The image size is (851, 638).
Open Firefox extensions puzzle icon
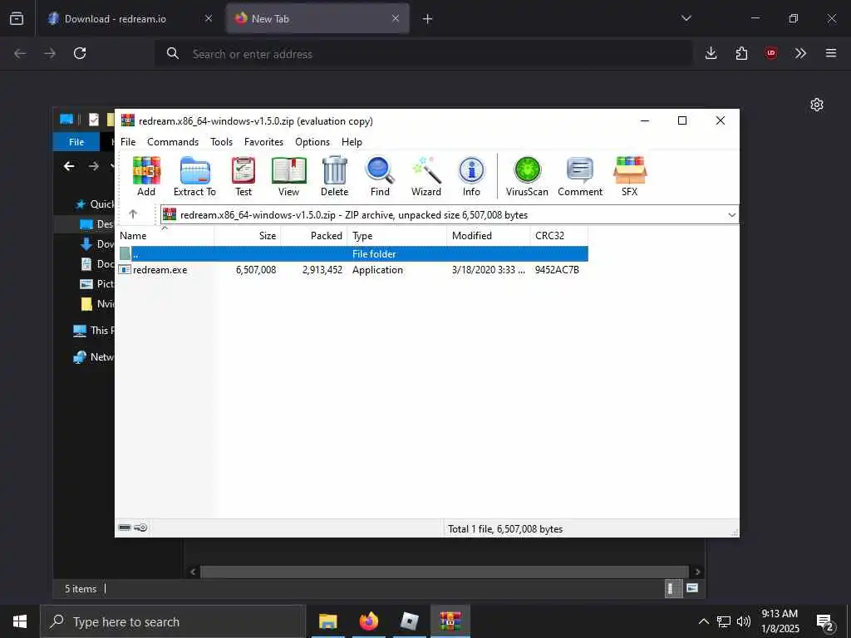click(x=741, y=53)
